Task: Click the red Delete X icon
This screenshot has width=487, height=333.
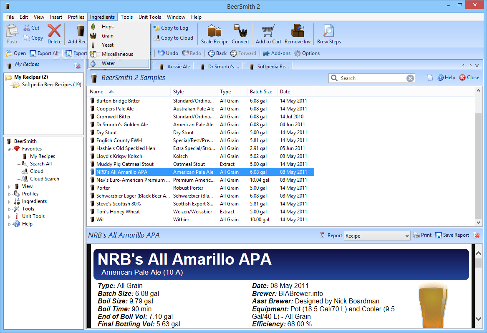Action: [x=54, y=34]
